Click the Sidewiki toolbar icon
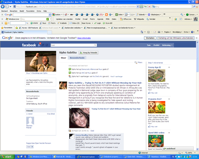Screen dimensions: 199x159 137,15
